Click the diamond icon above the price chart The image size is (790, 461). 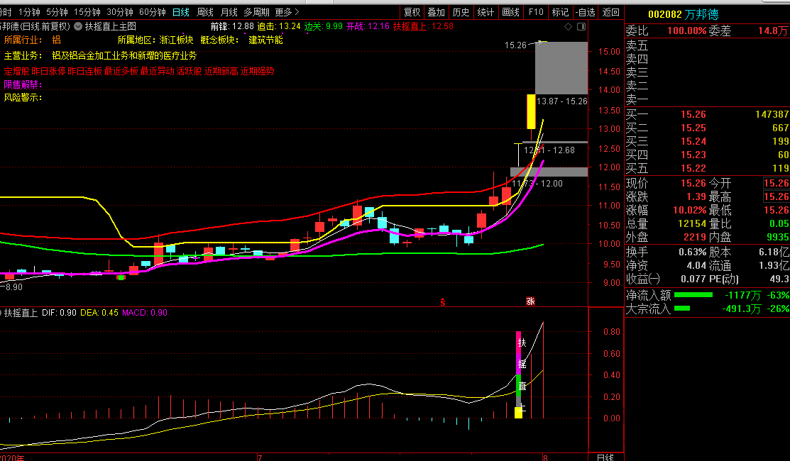pos(566,27)
